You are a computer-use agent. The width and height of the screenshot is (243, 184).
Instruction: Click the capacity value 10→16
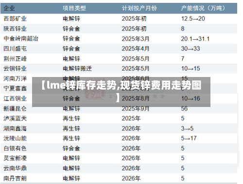click(x=191, y=99)
